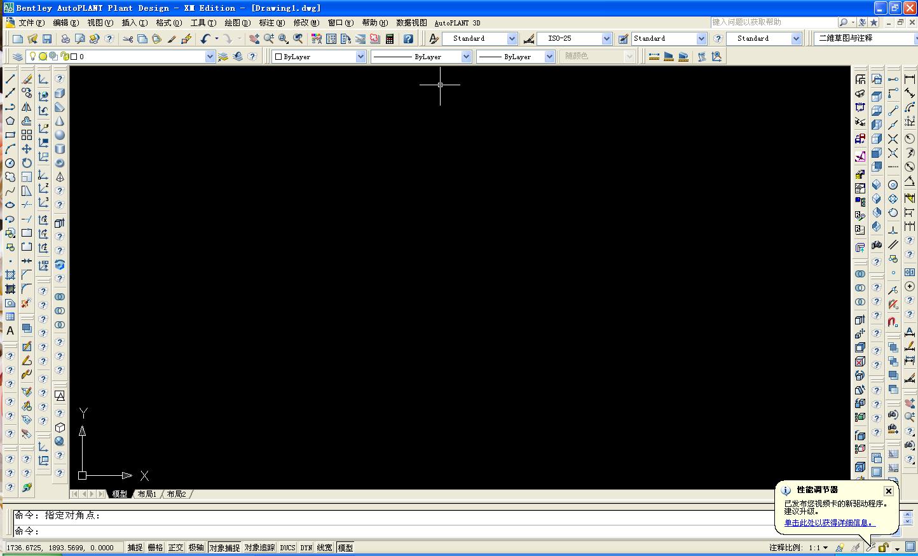Toggle 正交 ortho mode in status bar
This screenshot has height=556, width=918.
(x=176, y=548)
